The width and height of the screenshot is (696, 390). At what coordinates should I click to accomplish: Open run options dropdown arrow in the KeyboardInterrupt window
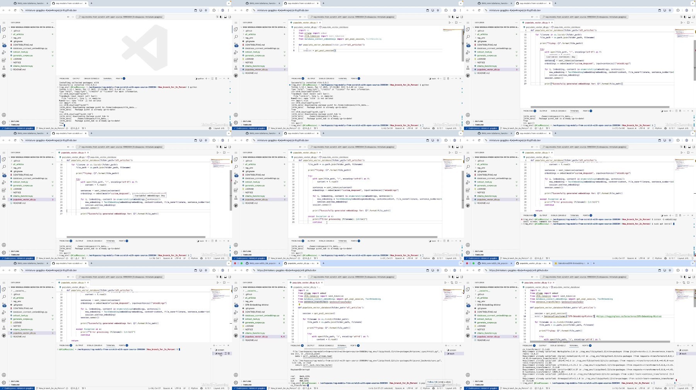click(448, 282)
